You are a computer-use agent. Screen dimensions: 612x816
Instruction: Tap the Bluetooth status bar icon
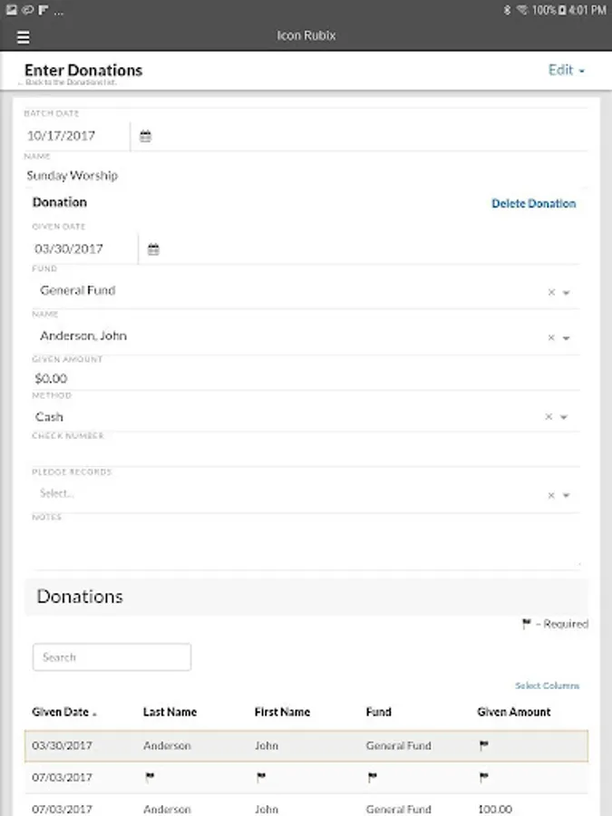click(507, 10)
